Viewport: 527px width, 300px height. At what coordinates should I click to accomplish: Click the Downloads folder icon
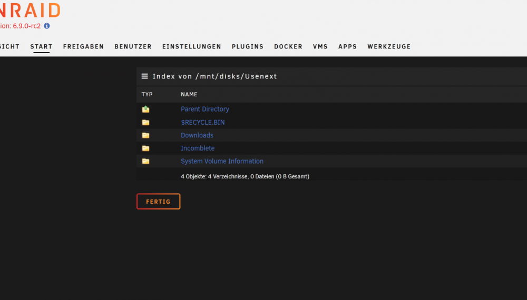(145, 135)
